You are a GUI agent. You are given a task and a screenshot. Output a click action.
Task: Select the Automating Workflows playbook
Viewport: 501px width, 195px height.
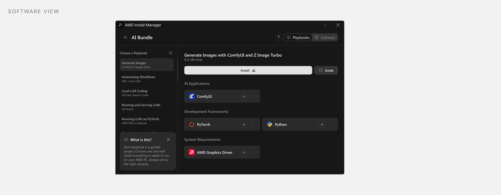tap(146, 79)
